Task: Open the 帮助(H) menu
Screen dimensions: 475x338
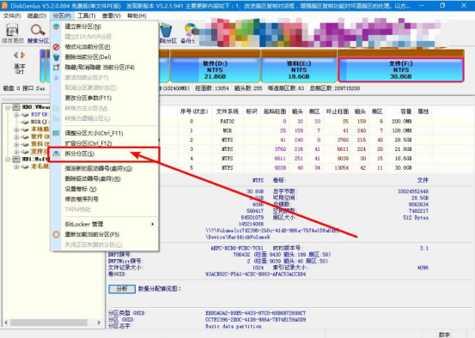Action: coord(137,15)
